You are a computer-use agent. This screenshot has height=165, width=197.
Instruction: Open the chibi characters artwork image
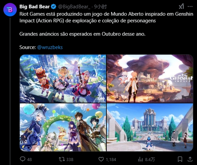[63, 78]
